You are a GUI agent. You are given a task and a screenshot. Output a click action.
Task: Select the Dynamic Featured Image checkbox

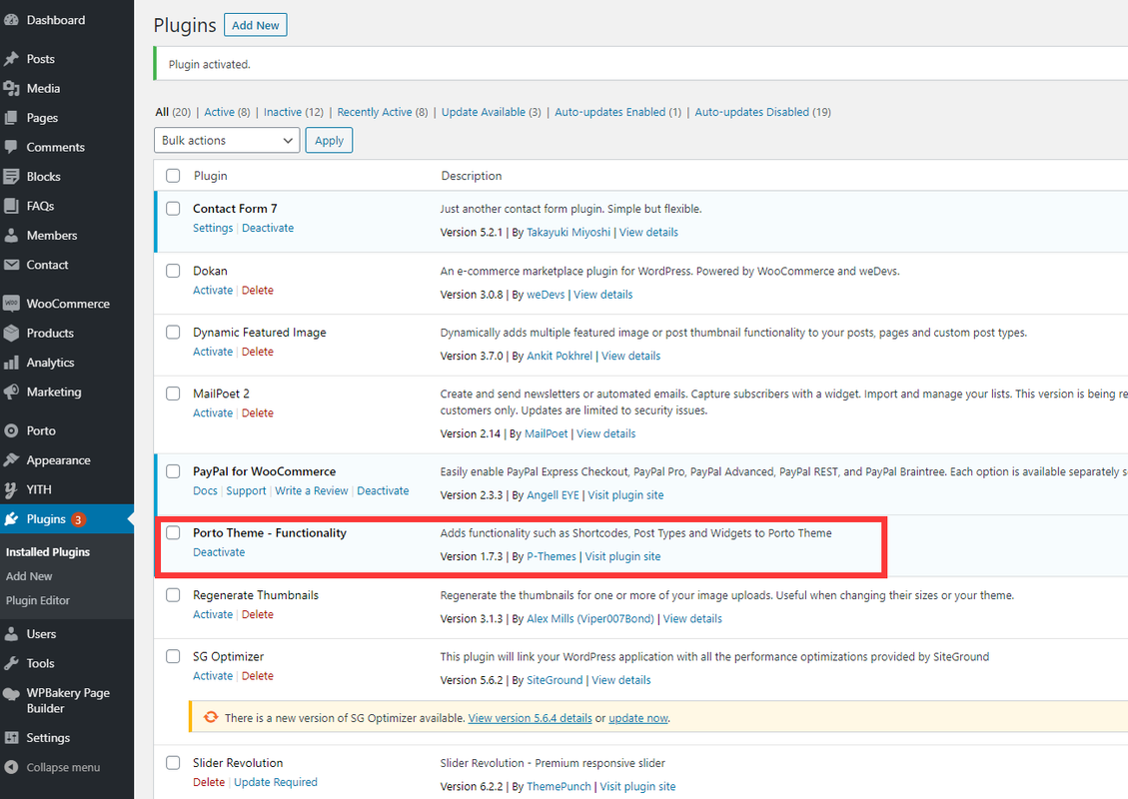pos(174,333)
